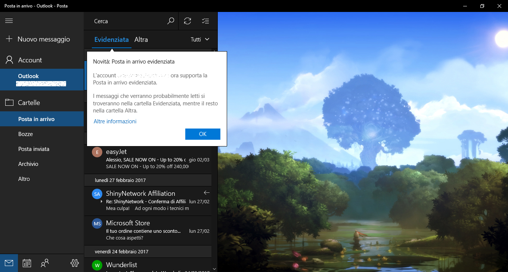Switch to Mail view icon
The height and width of the screenshot is (272, 508).
(x=9, y=263)
